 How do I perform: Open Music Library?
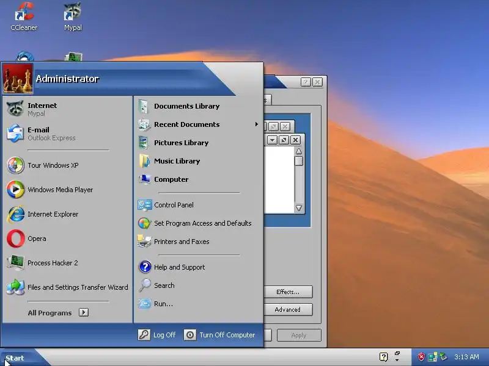198,161
